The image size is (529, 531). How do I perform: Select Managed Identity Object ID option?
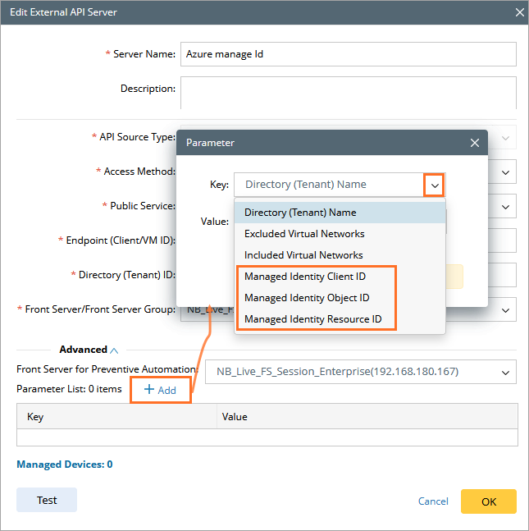click(307, 298)
